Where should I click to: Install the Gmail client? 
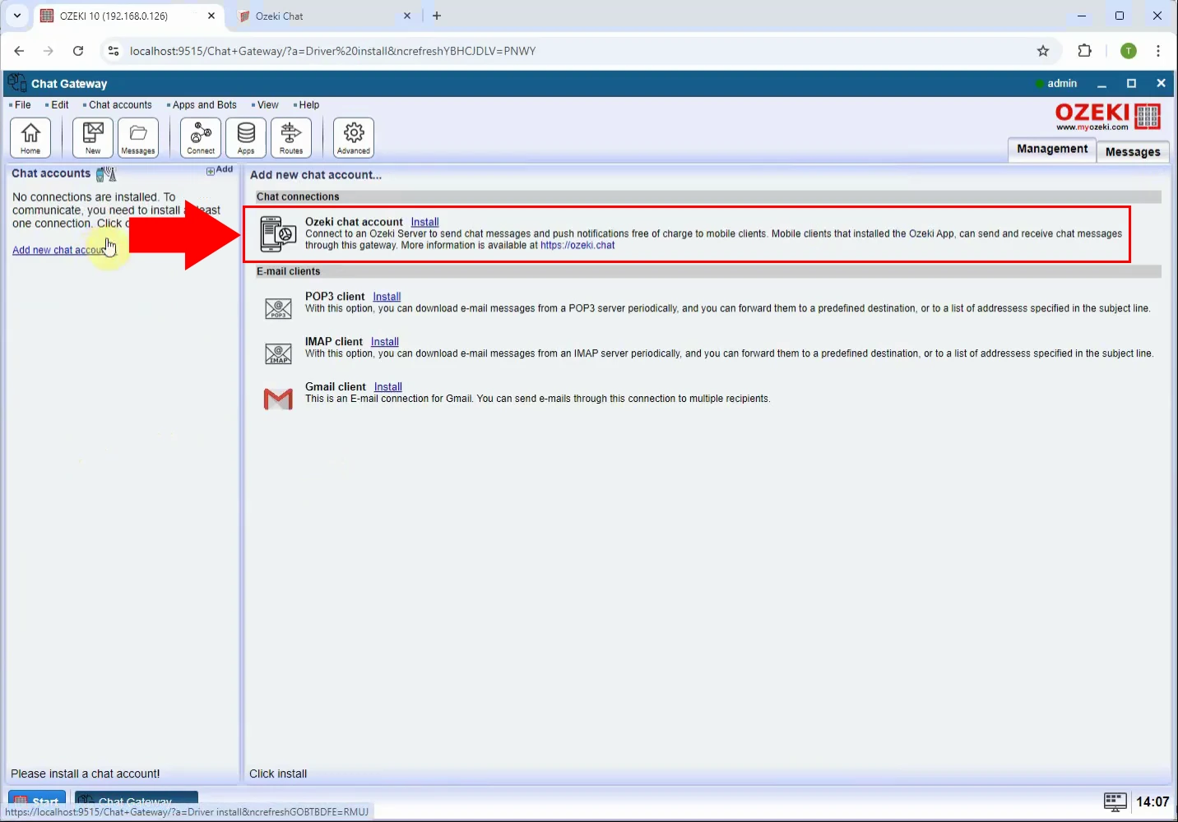(x=387, y=387)
